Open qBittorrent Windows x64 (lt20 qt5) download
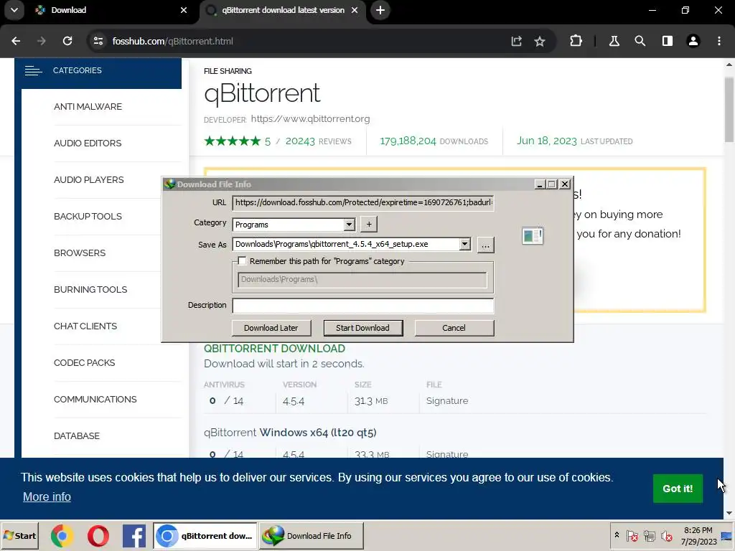Image resolution: width=735 pixels, height=551 pixels. click(290, 433)
